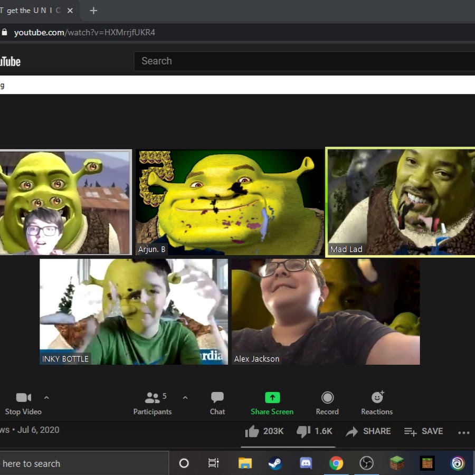Screen dimensions: 475x475
Task: Open Discord from the taskbar
Action: [x=306, y=463]
